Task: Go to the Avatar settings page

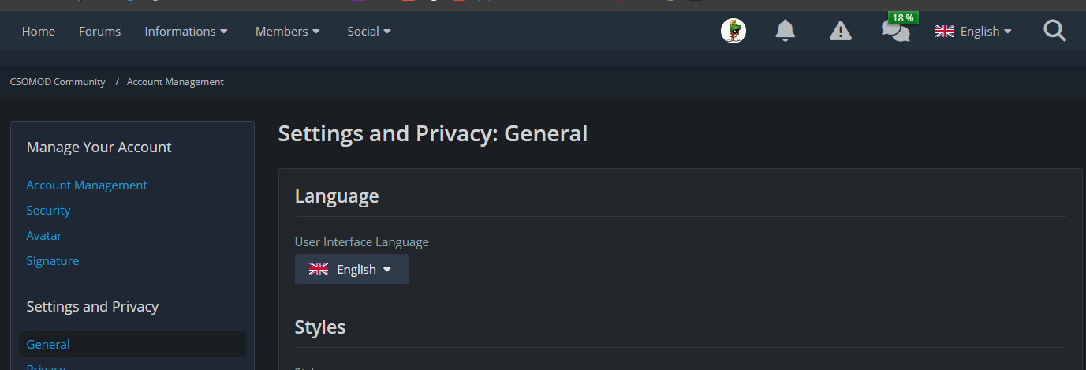Action: point(44,236)
